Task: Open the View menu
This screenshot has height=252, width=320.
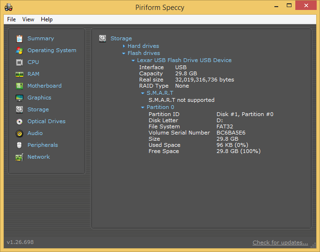Action: [28, 19]
